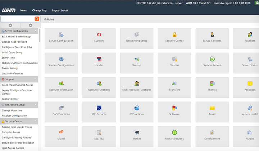Open Tweak Settings link
The image size is (259, 151).
coord(10,68)
